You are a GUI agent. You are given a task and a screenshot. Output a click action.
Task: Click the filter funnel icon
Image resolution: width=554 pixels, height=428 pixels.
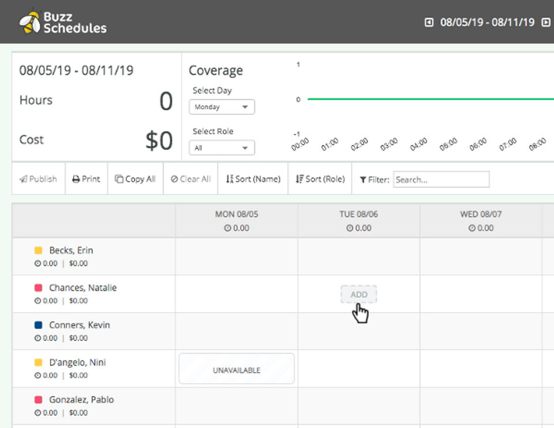pyautogui.click(x=363, y=179)
